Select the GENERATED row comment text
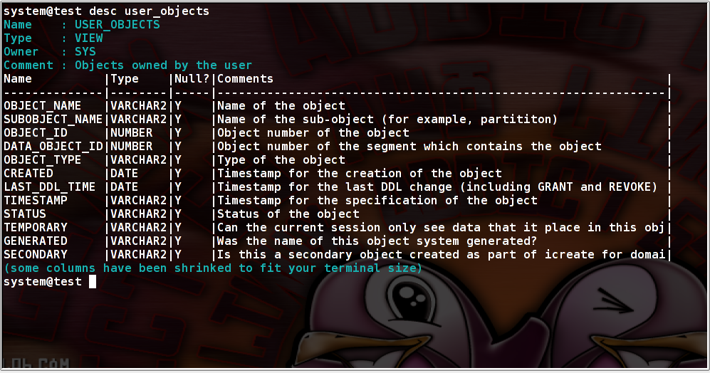Viewport: 710px width, 373px height. [377, 241]
